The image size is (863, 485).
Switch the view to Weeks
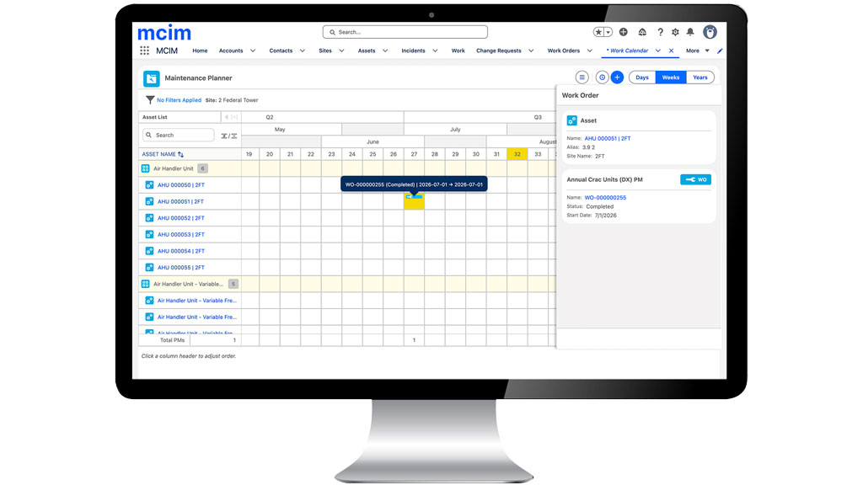tap(670, 77)
